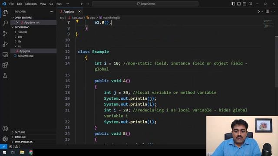Click the Windows Start button
The width and height of the screenshot is (278, 156).
[4, 152]
